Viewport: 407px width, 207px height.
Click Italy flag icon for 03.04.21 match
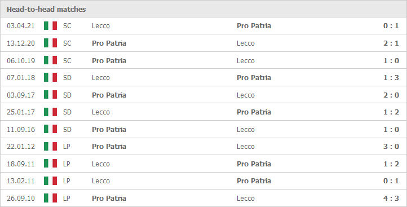click(50, 26)
